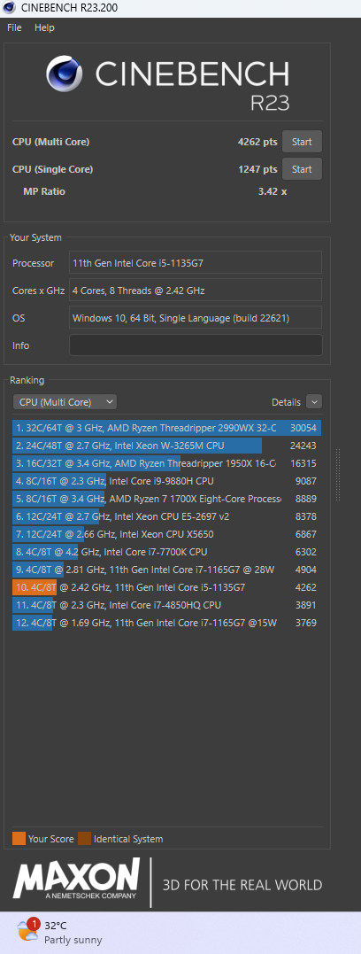Select the i7-1165G7 @ 28W ranking row
This screenshot has width=361, height=954.
(x=166, y=570)
